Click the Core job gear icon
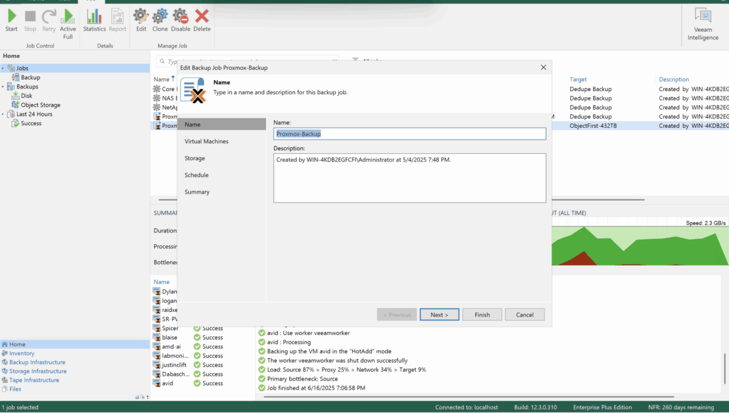 pos(156,89)
